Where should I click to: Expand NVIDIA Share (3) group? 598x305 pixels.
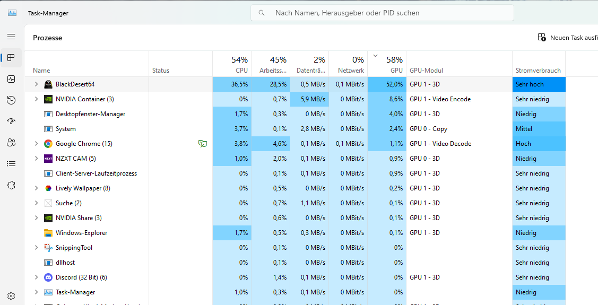(36, 218)
